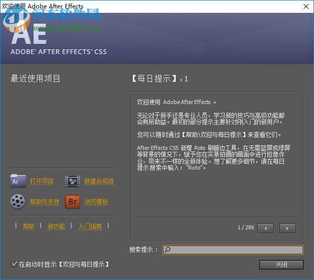Click the AE folder icon for Open Project
Image resolution: width=314 pixels, height=280 pixels.
(x=18, y=181)
